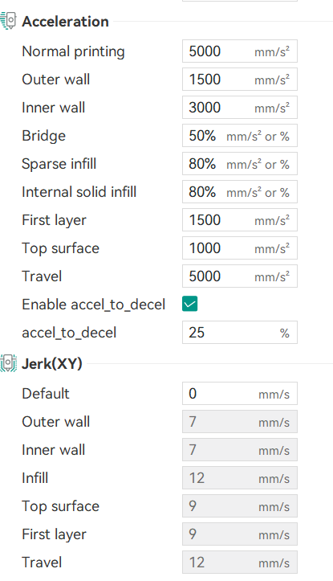
Task: Click the Jerk(XY) section heading
Action: (52, 364)
